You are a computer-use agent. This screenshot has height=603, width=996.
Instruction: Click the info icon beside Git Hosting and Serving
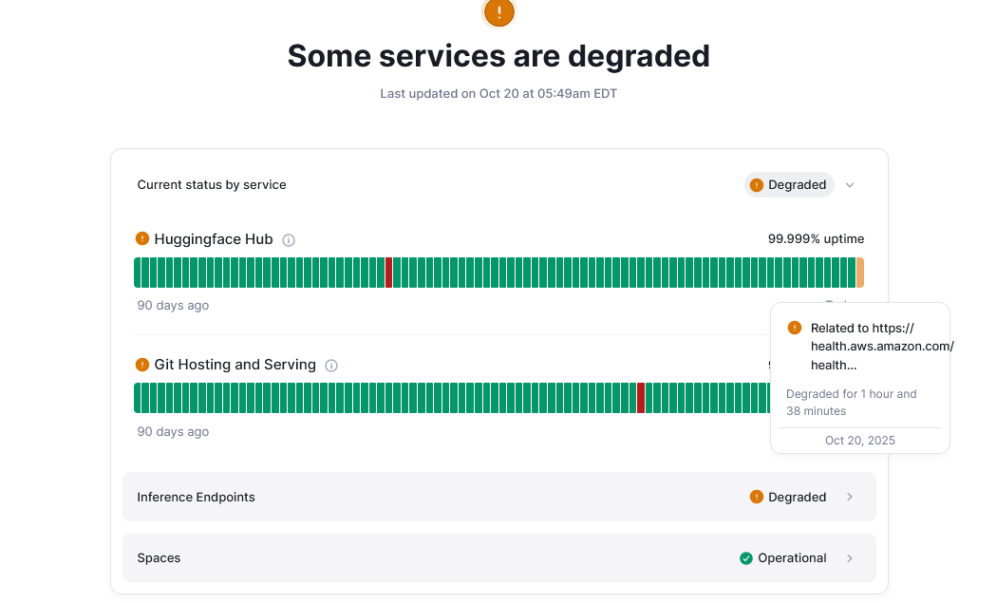tap(331, 366)
